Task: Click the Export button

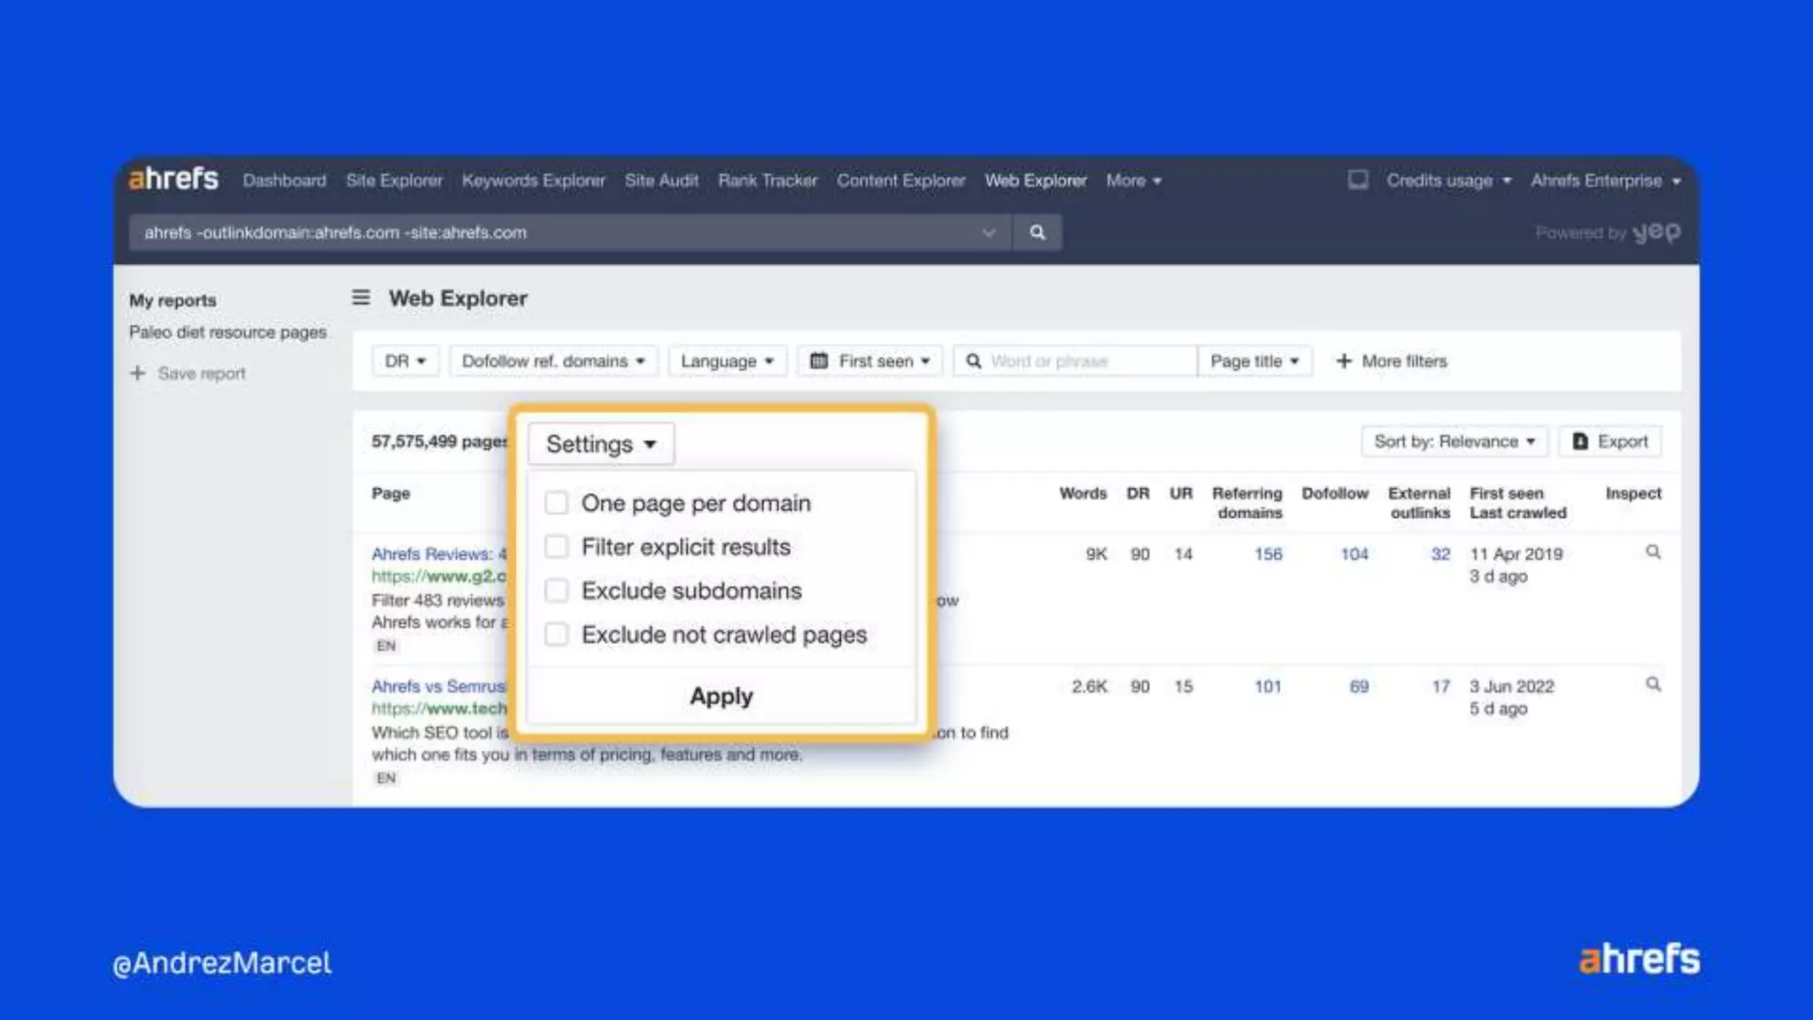Action: [x=1610, y=441]
